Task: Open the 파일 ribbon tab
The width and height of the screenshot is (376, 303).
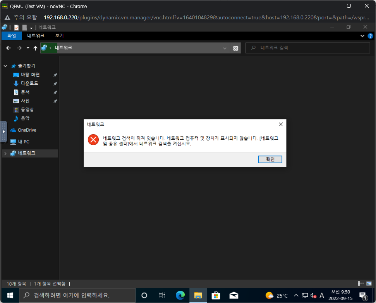Action: pos(12,36)
